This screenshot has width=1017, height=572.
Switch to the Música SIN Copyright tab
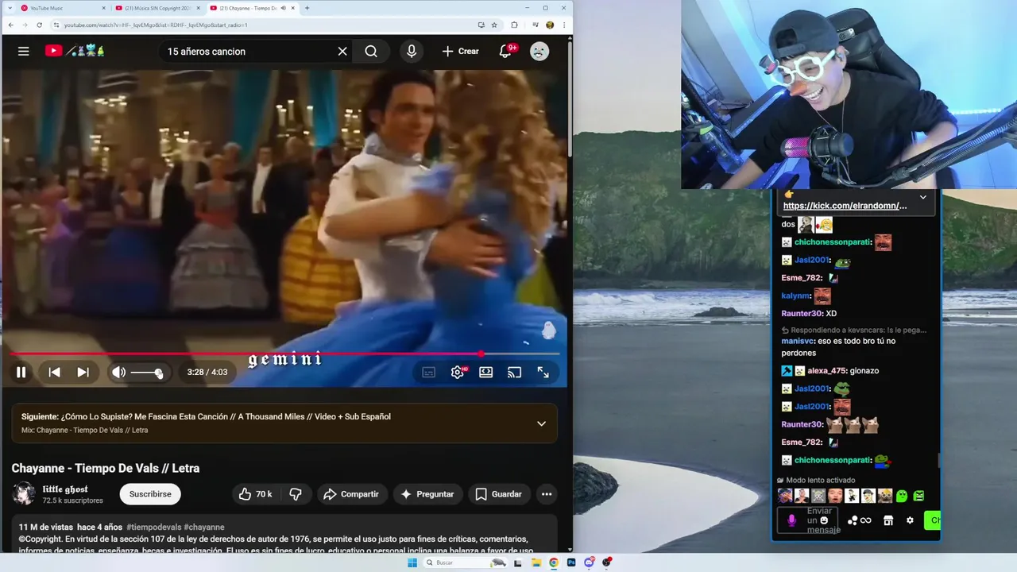156,8
